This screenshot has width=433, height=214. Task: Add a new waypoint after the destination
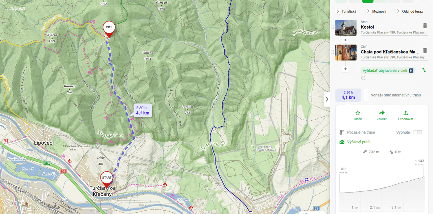click(345, 69)
